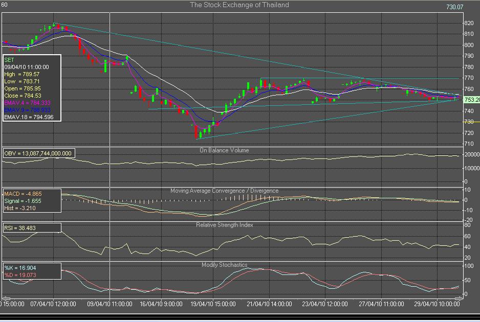Screen dimensions: 480x322
Task: Click the 760 price axis label
Action: (469, 89)
